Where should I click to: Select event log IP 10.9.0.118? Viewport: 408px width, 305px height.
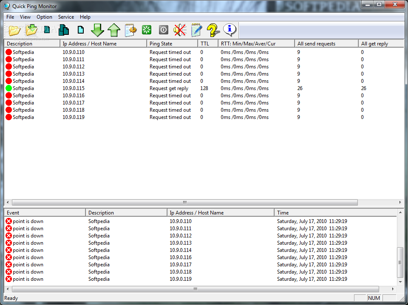coord(181,272)
